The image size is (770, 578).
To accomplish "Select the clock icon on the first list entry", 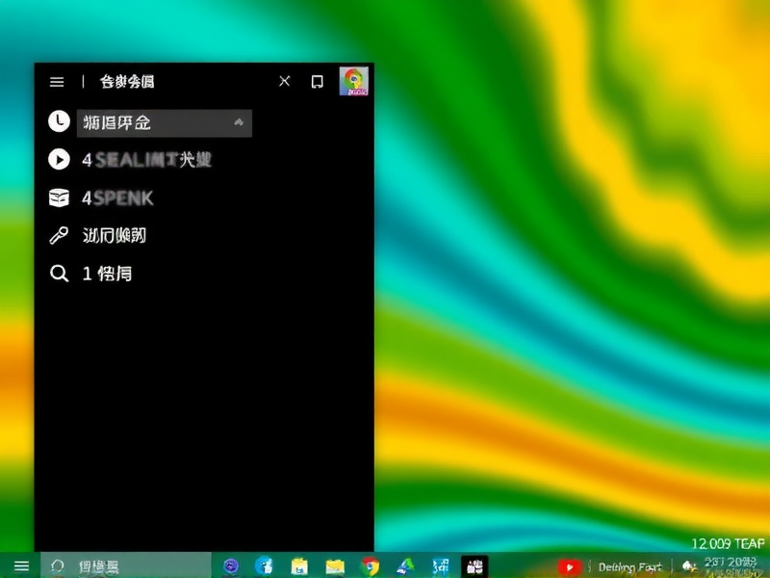I will (60, 121).
